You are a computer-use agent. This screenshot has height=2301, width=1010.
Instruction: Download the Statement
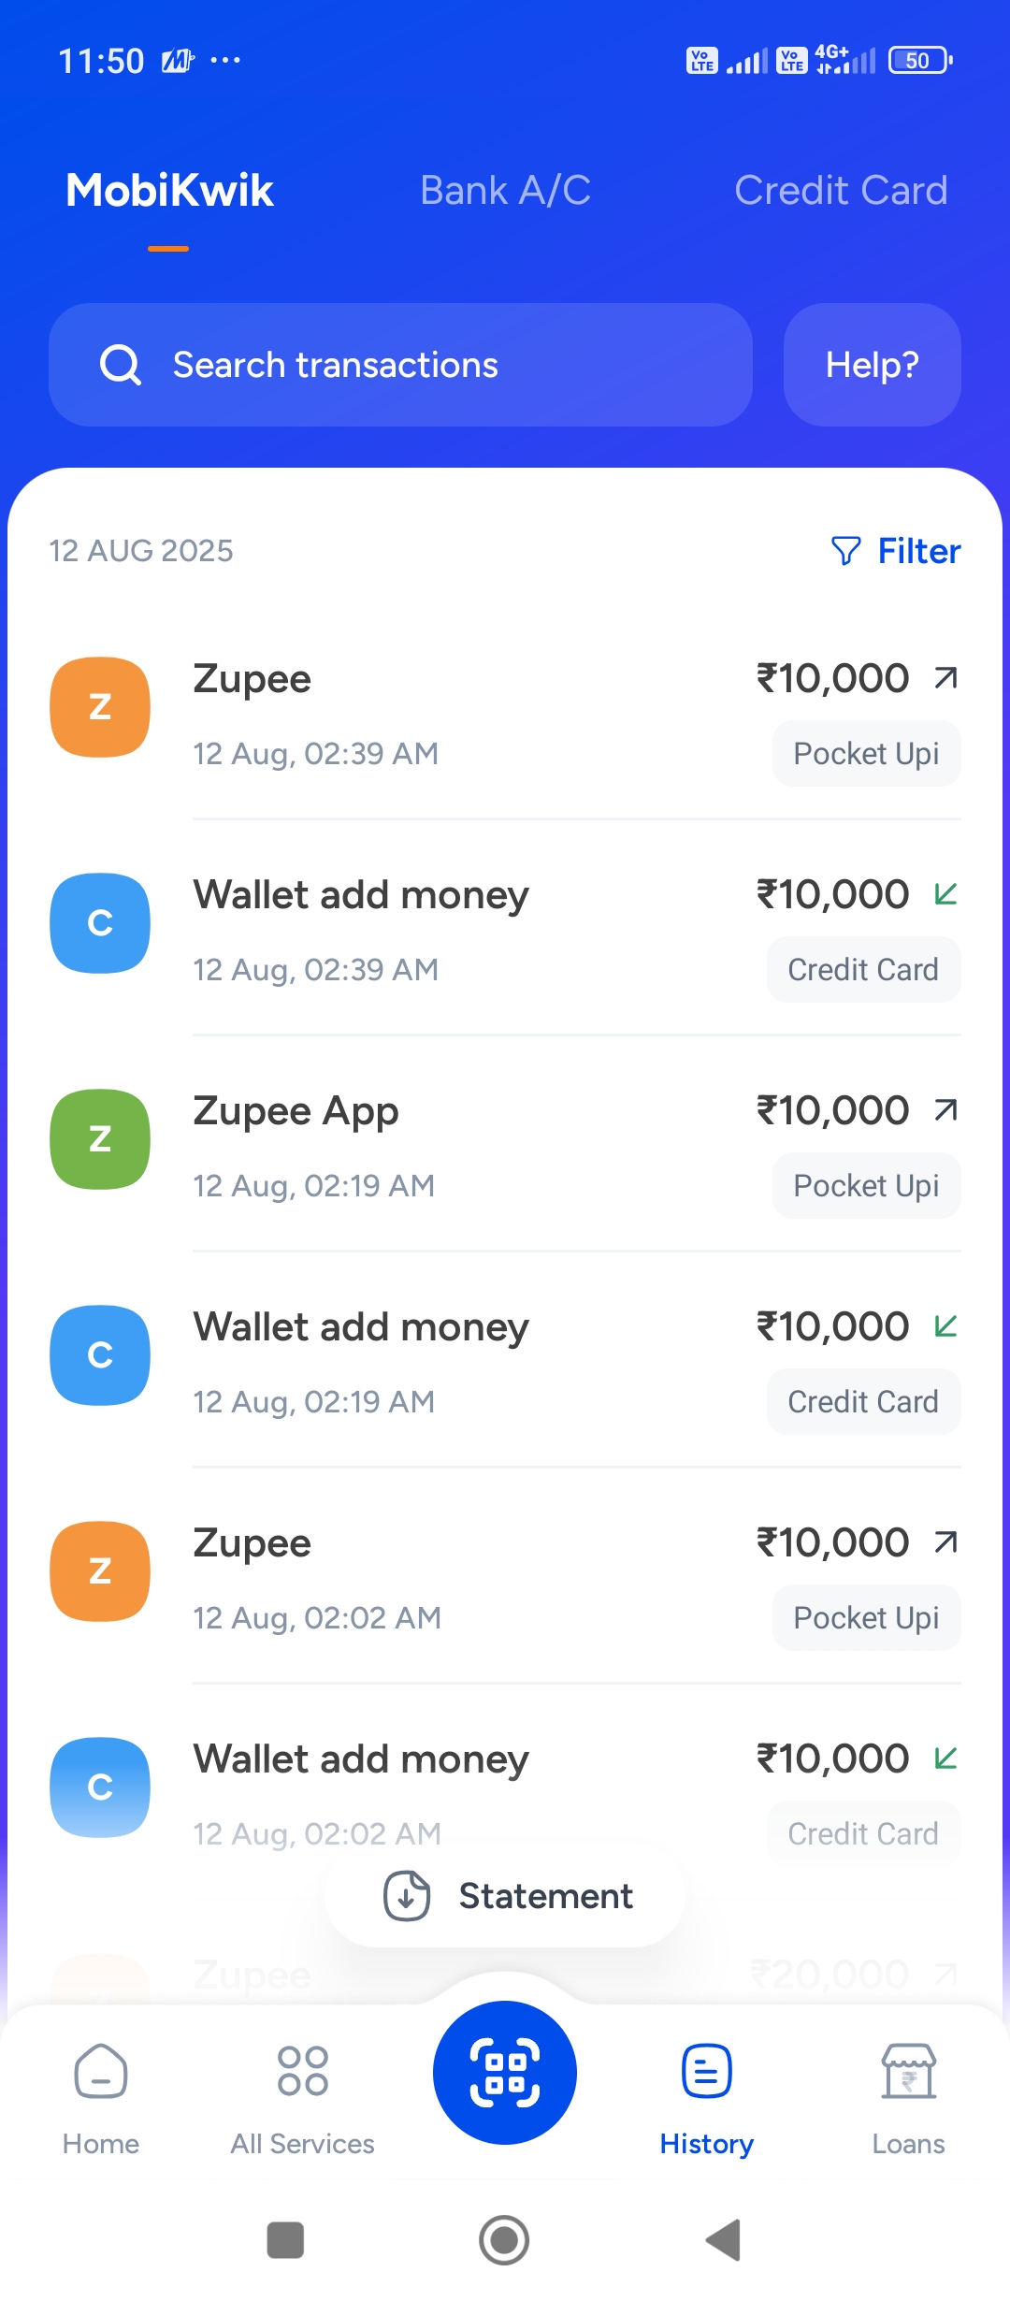pyautogui.click(x=506, y=1896)
